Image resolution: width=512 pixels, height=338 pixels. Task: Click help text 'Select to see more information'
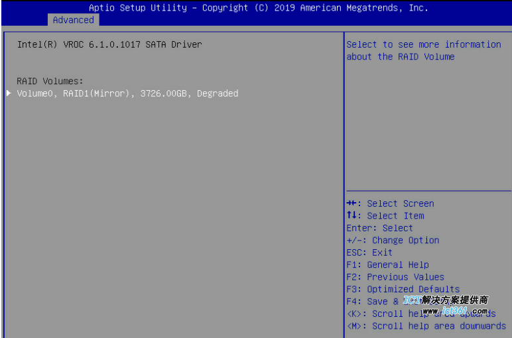pyautogui.click(x=424, y=44)
